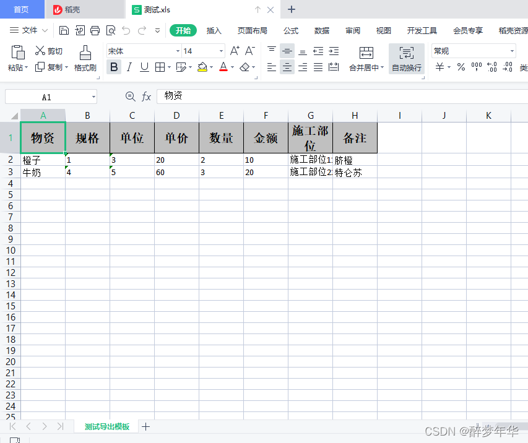
Task: Go to next sheet arrow
Action: tap(44, 426)
